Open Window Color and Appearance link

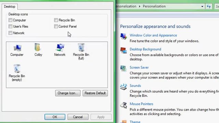click(x=153, y=35)
